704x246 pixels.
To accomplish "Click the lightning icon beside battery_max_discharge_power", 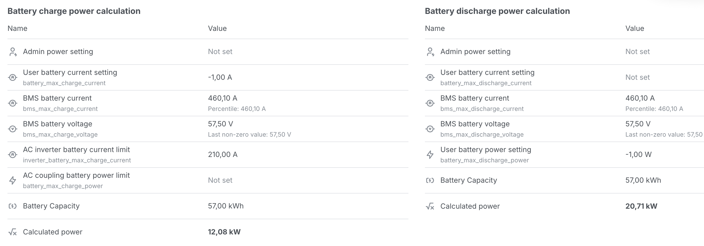I will pos(430,155).
